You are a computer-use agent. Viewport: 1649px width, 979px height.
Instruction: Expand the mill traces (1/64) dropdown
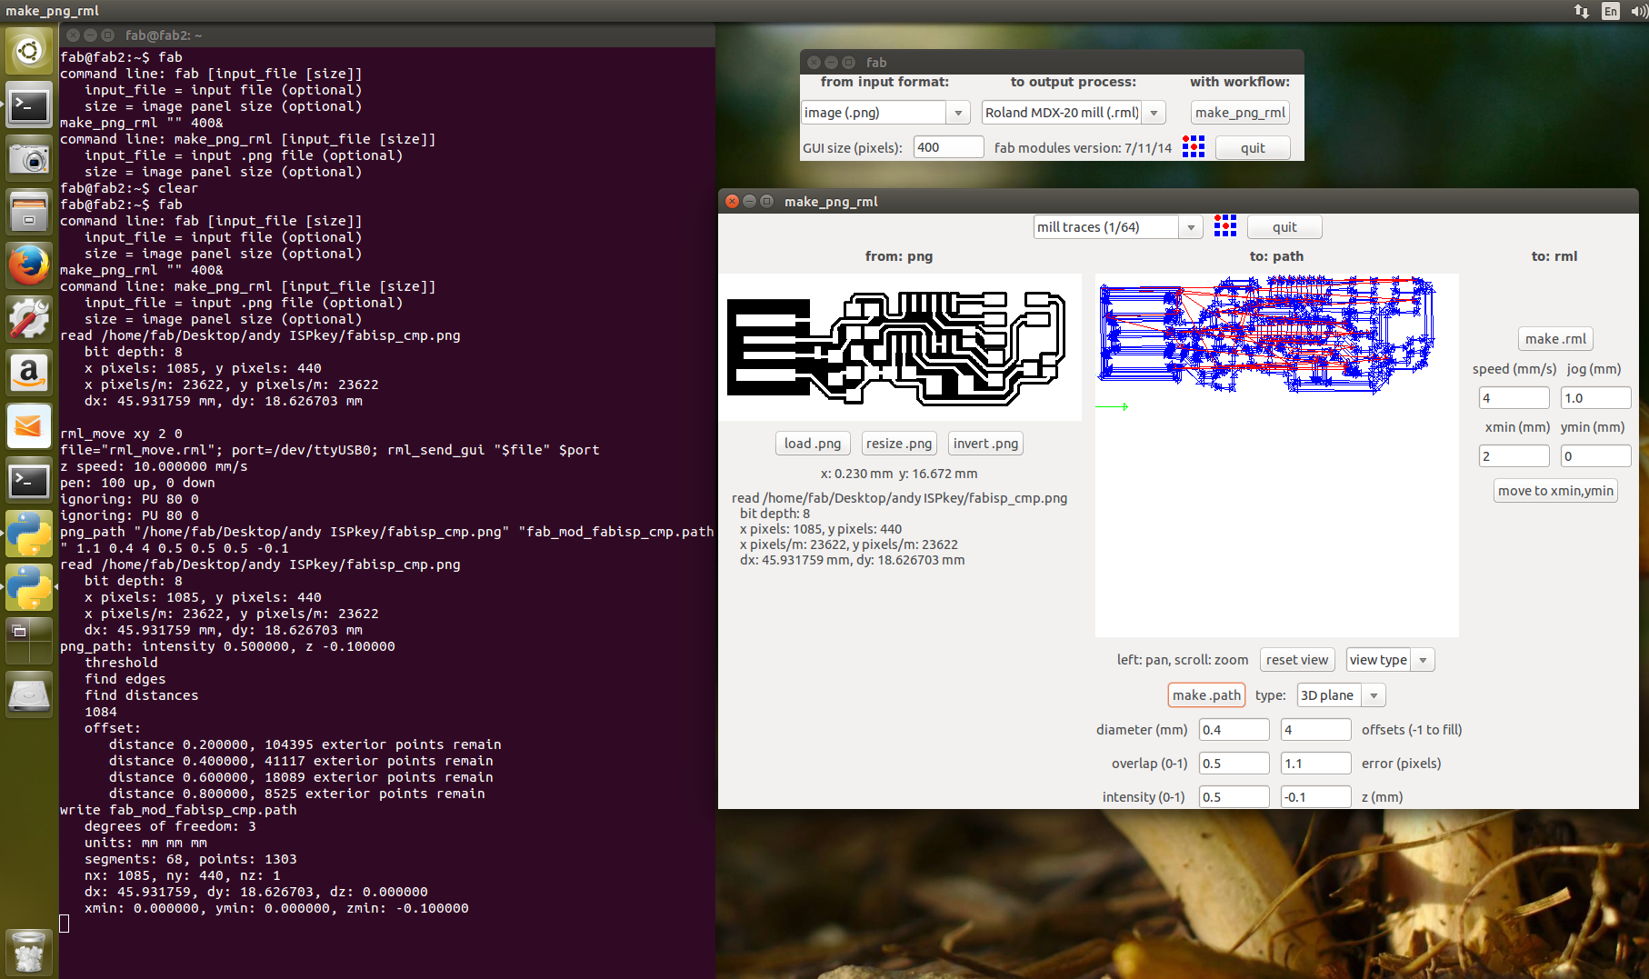tap(1190, 227)
